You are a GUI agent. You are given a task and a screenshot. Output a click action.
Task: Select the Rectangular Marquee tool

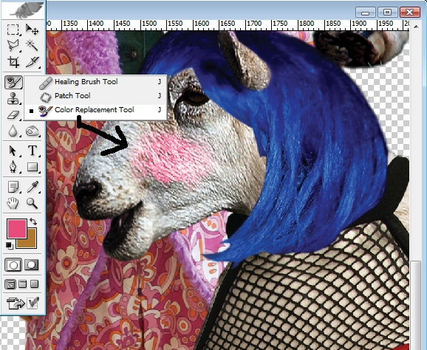pyautogui.click(x=13, y=30)
